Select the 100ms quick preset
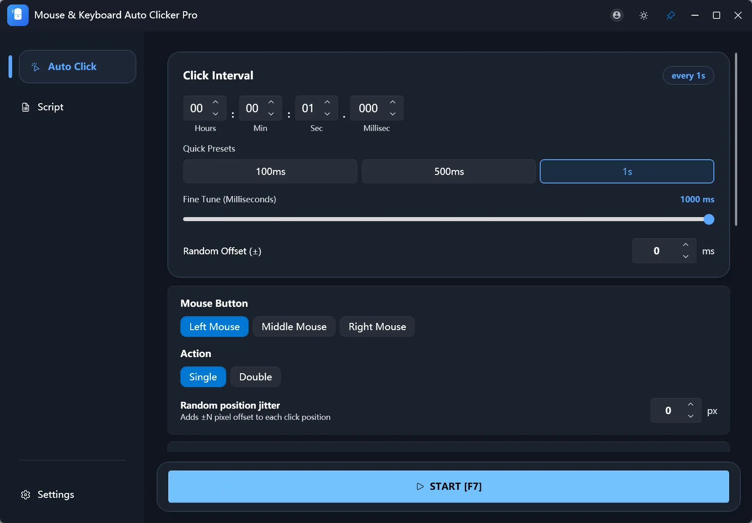The image size is (752, 523). [x=270, y=171]
